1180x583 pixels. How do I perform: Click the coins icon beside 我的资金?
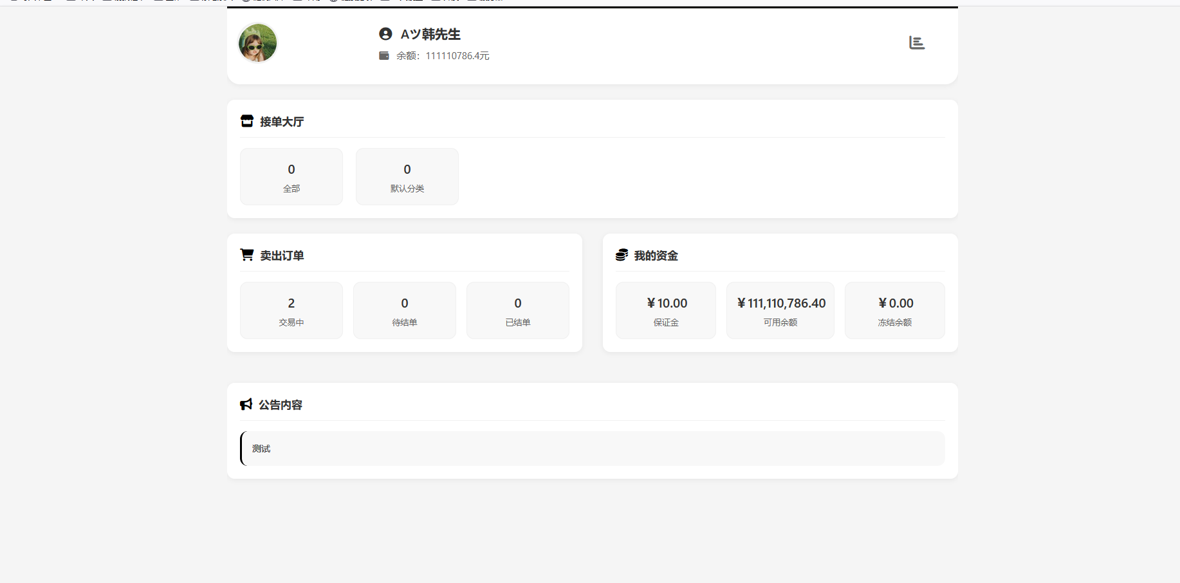[622, 255]
